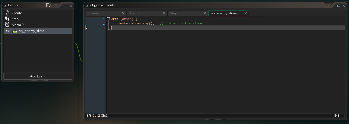The width and height of the screenshot is (349, 124).
Task: Select the obj_enemy_slime tab
Action: (224, 13)
